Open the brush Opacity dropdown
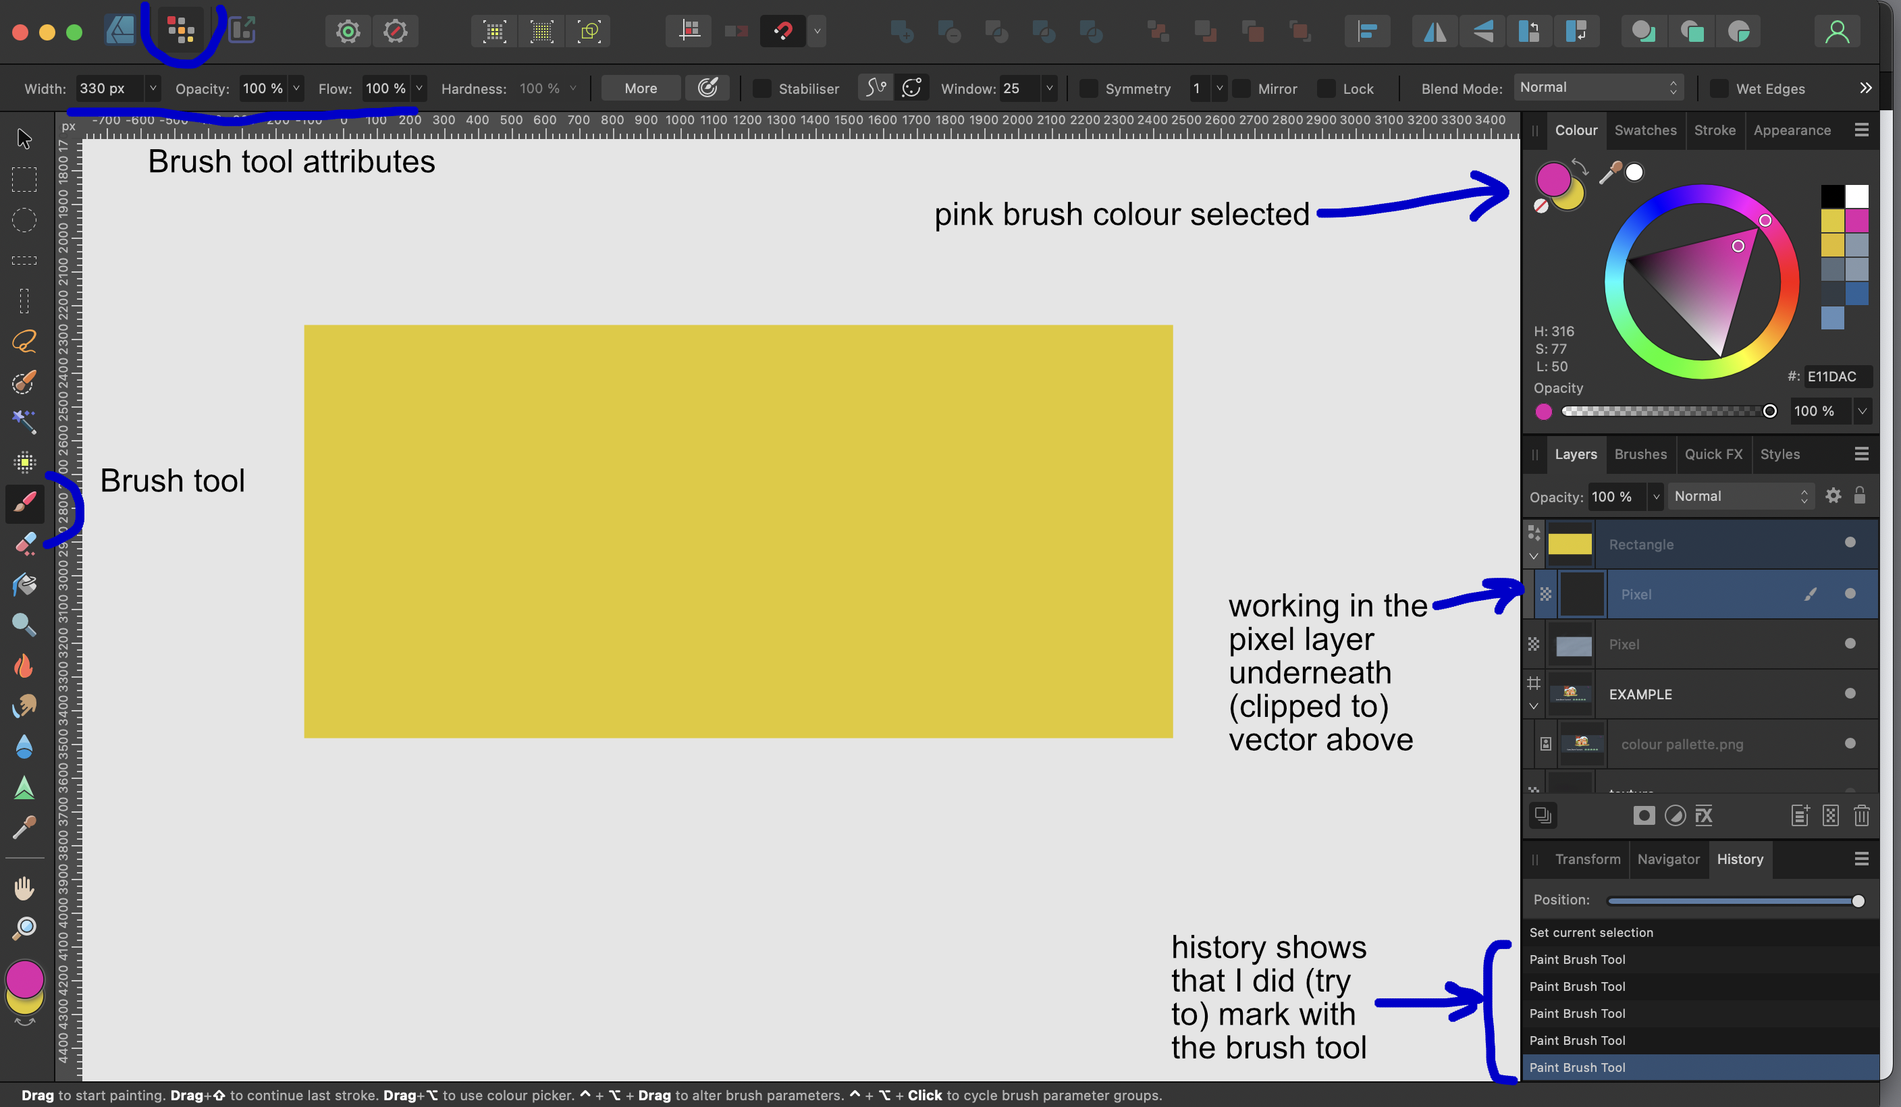Image resolution: width=1901 pixels, height=1107 pixels. [x=296, y=88]
